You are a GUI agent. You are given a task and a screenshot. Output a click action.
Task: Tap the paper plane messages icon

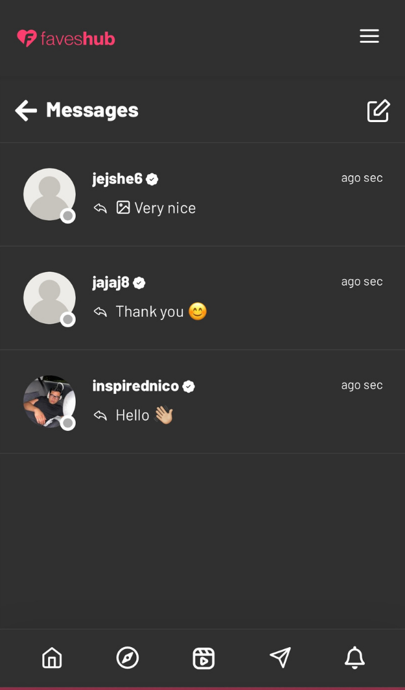[280, 658]
